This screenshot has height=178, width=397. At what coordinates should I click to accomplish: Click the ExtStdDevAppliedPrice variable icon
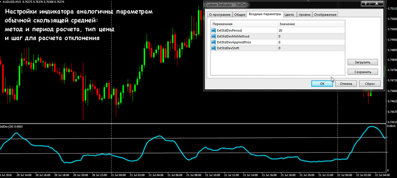click(x=213, y=42)
